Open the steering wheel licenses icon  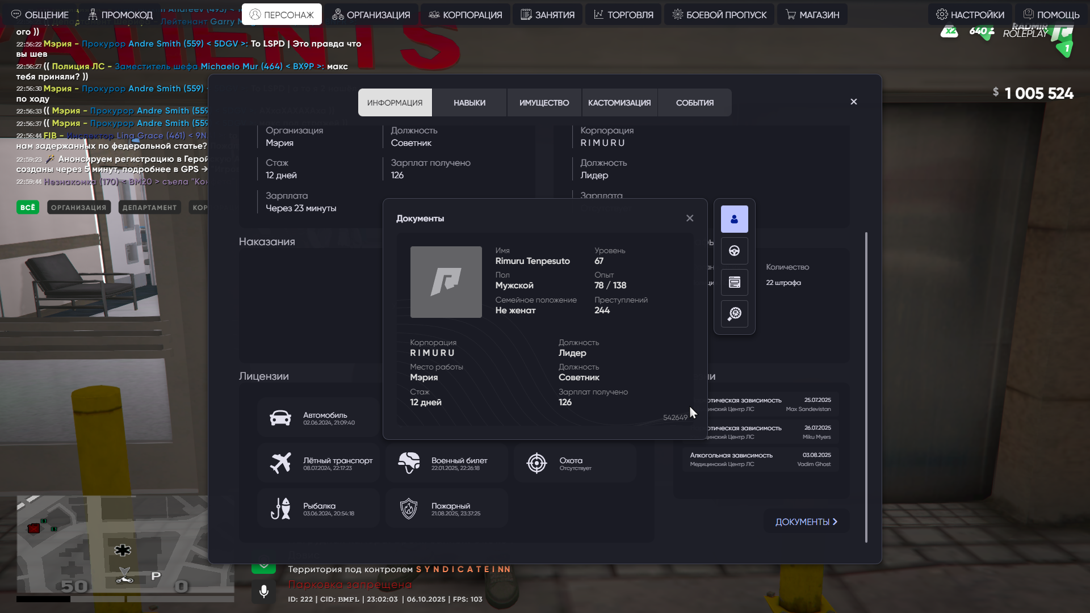(734, 251)
